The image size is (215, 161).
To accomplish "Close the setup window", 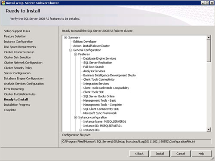I will pyautogui.click(x=212, y=3).
